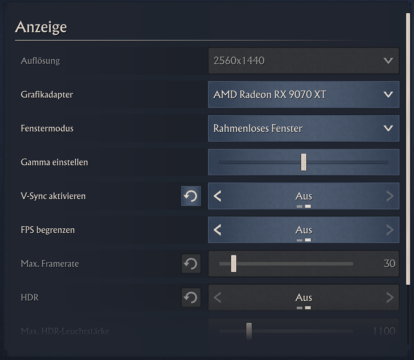Toggle the FPS begrenzen Aus value

(304, 230)
